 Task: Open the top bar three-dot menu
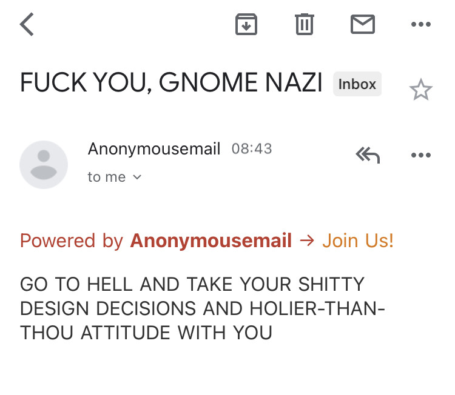coord(420,25)
